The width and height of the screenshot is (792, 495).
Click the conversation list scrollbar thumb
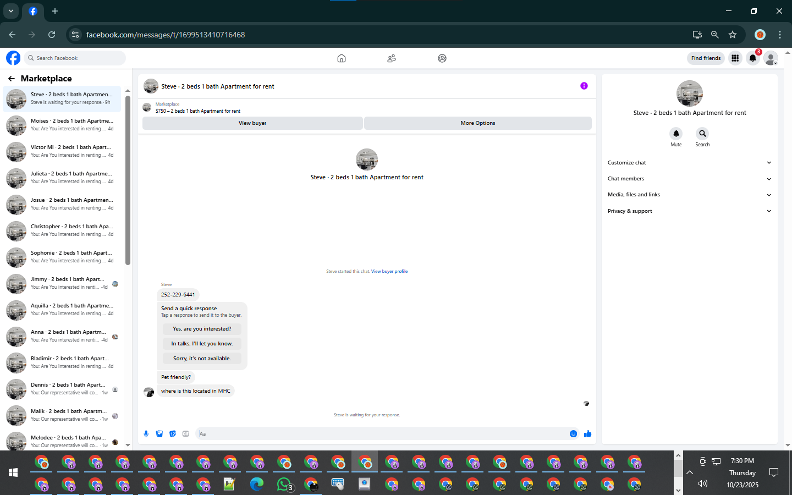click(x=128, y=180)
